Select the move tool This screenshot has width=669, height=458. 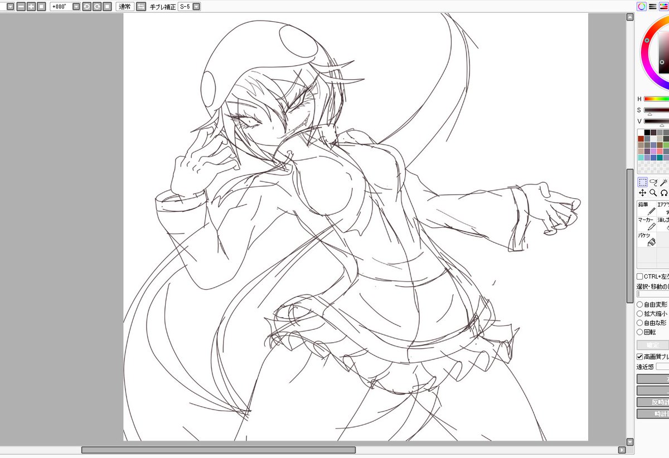coord(642,193)
